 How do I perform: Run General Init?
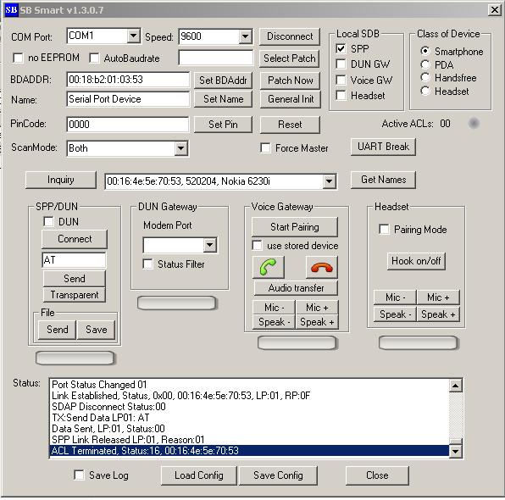[290, 99]
